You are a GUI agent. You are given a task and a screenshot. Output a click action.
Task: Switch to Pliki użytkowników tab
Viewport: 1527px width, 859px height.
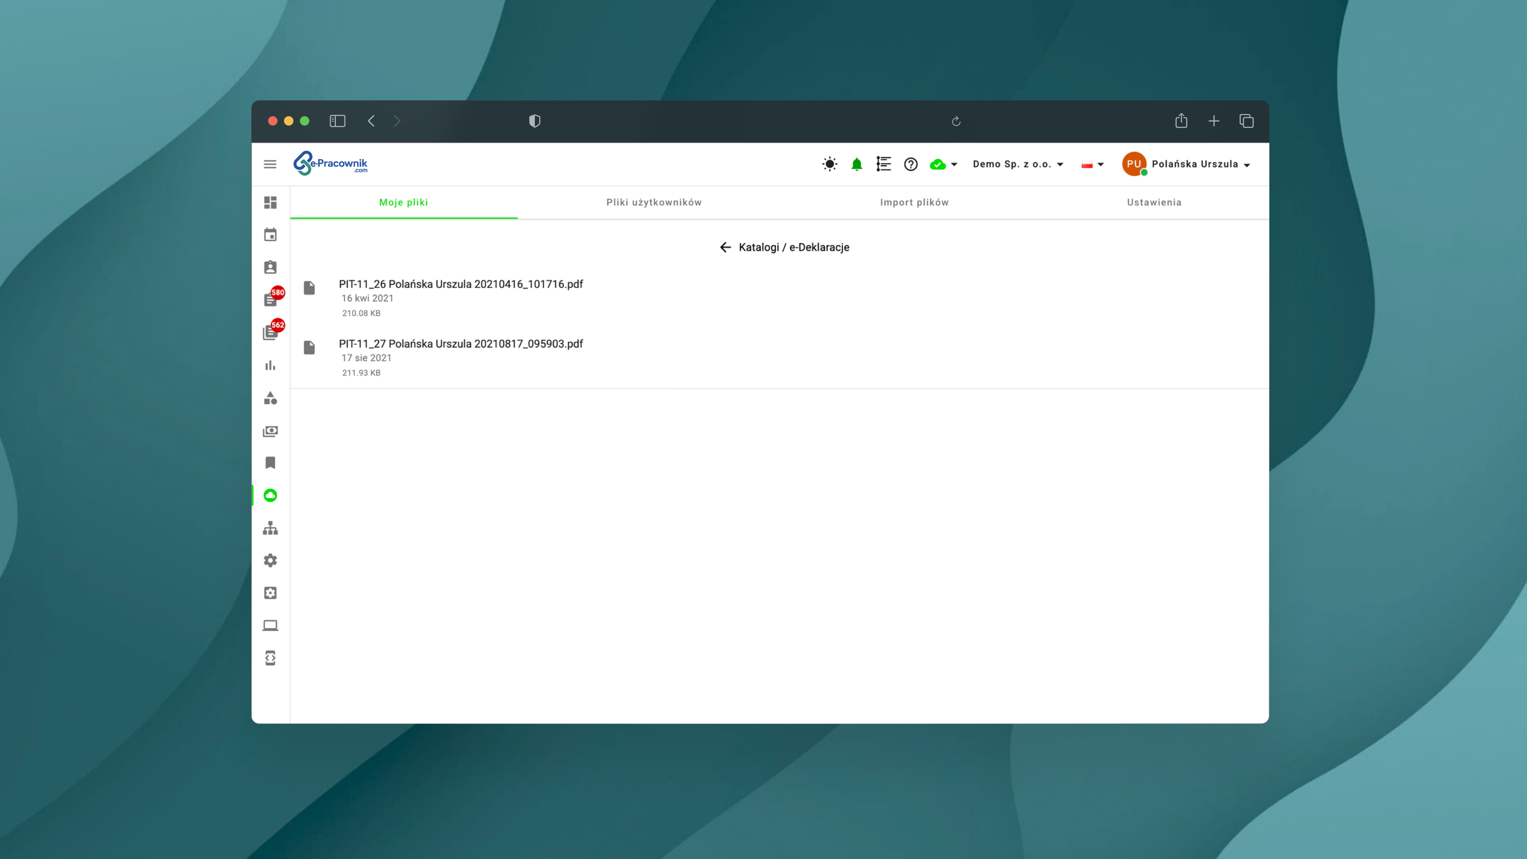click(654, 202)
